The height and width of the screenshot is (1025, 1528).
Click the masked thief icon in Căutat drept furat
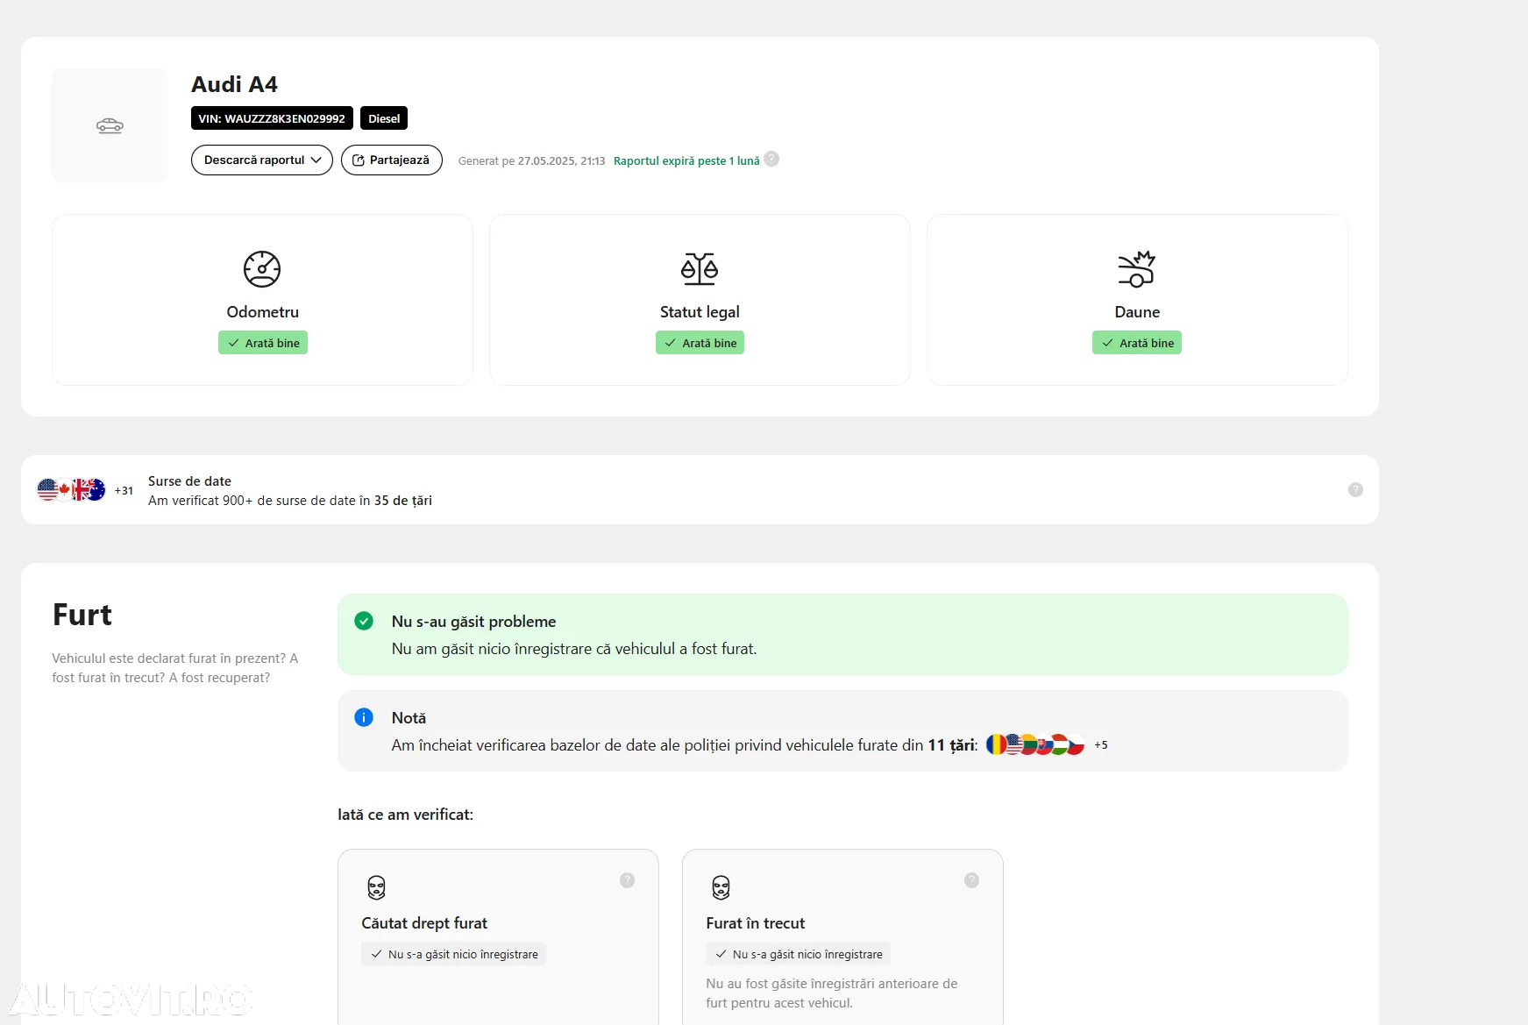pos(376,887)
